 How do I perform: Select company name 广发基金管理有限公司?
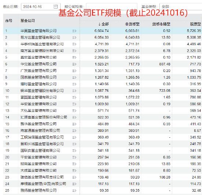tap(39, 71)
